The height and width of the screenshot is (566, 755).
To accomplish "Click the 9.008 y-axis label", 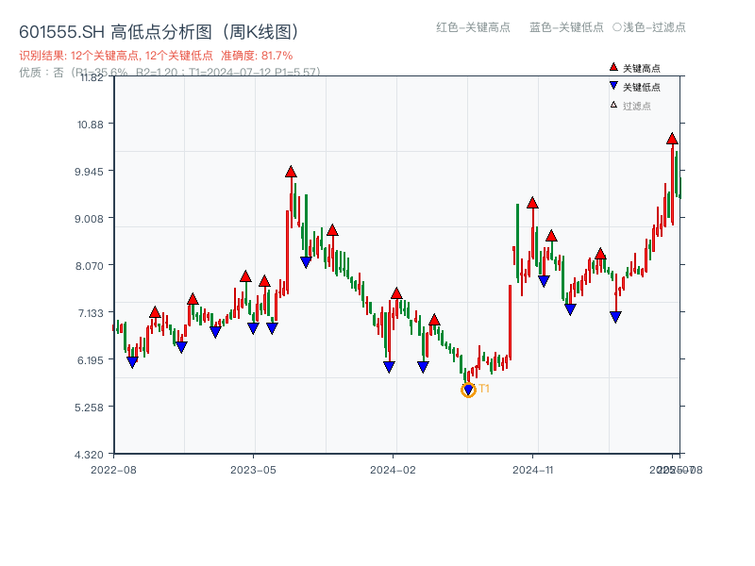I will click(x=89, y=219).
